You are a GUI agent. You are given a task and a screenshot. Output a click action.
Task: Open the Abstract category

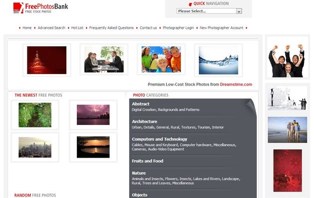coord(141,104)
